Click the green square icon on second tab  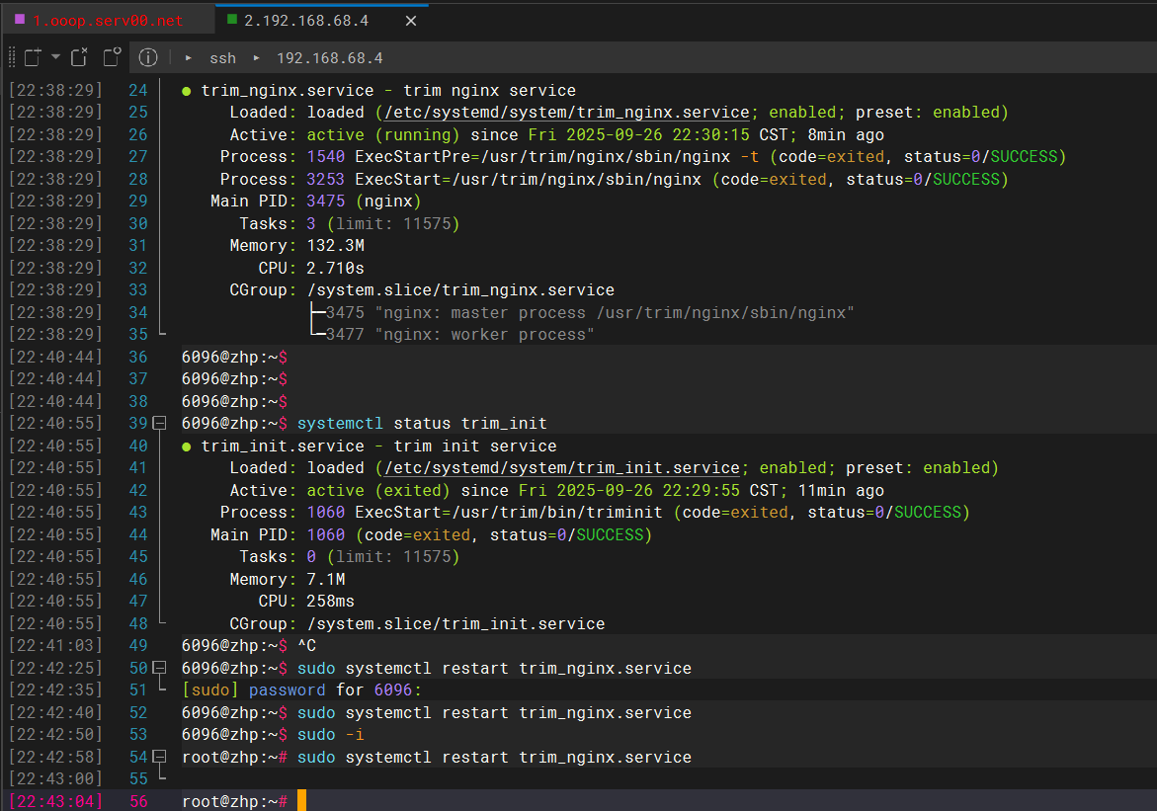click(x=231, y=20)
